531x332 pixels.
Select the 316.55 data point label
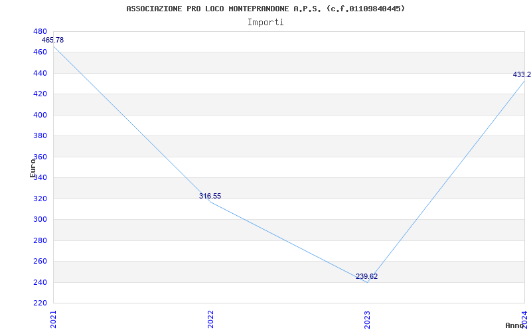click(210, 196)
